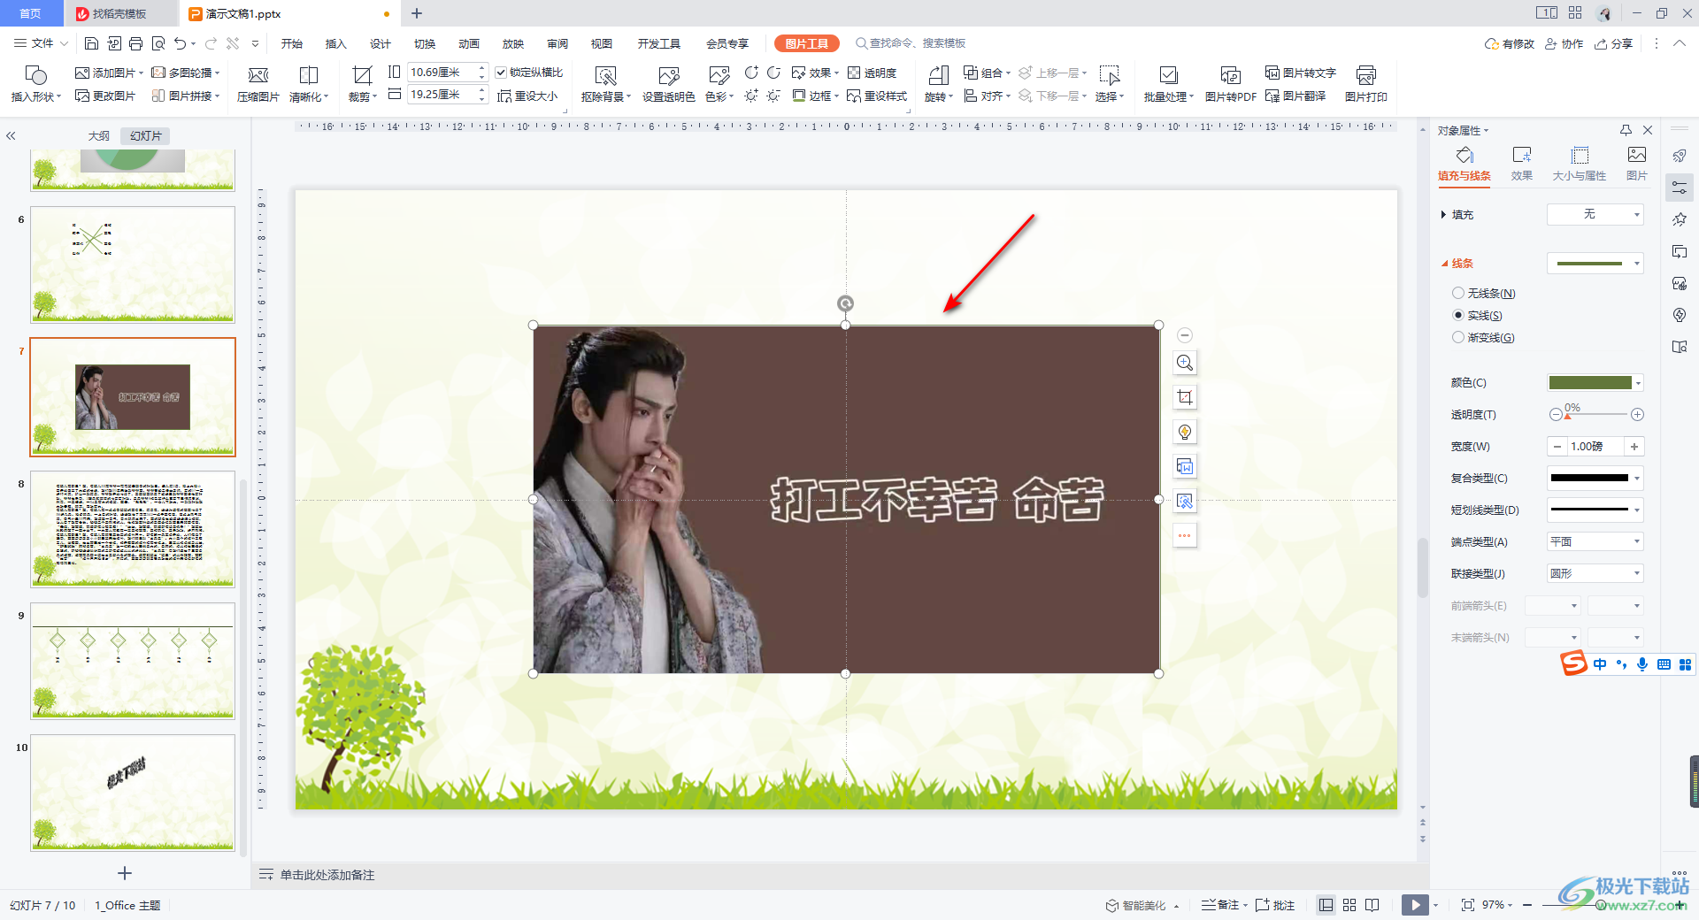
Task: Click the line Color (颜色) green swatch
Action: [1589, 382]
